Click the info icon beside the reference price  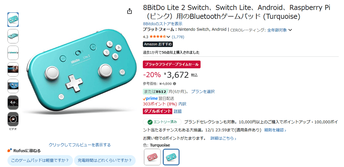174,83
